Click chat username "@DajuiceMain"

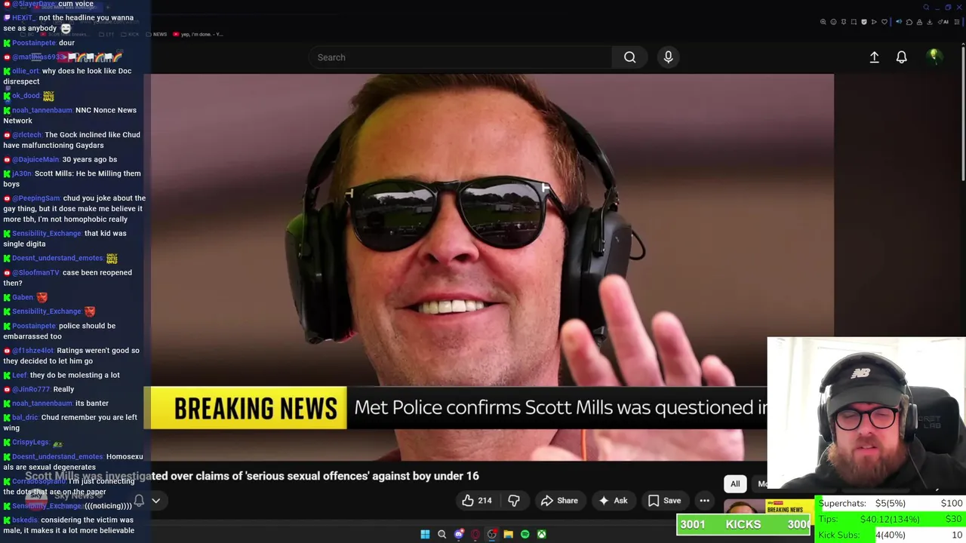pos(35,160)
